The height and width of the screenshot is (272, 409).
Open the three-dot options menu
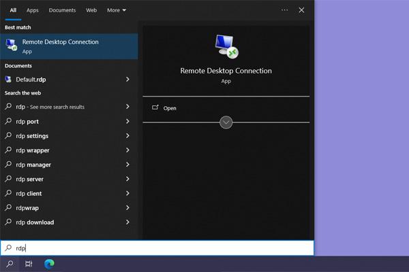(284, 10)
